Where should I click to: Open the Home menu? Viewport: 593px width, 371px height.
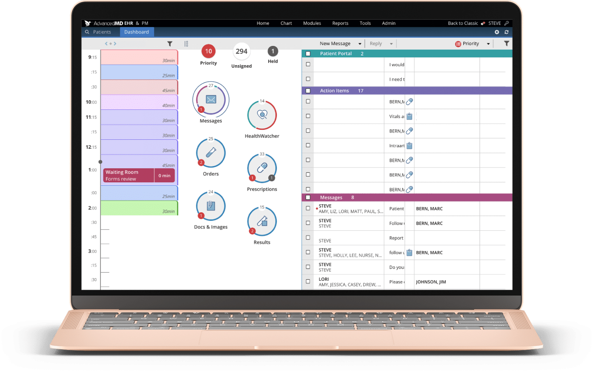point(263,23)
